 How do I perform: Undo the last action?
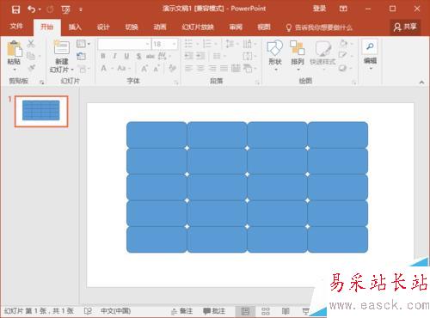(32, 9)
